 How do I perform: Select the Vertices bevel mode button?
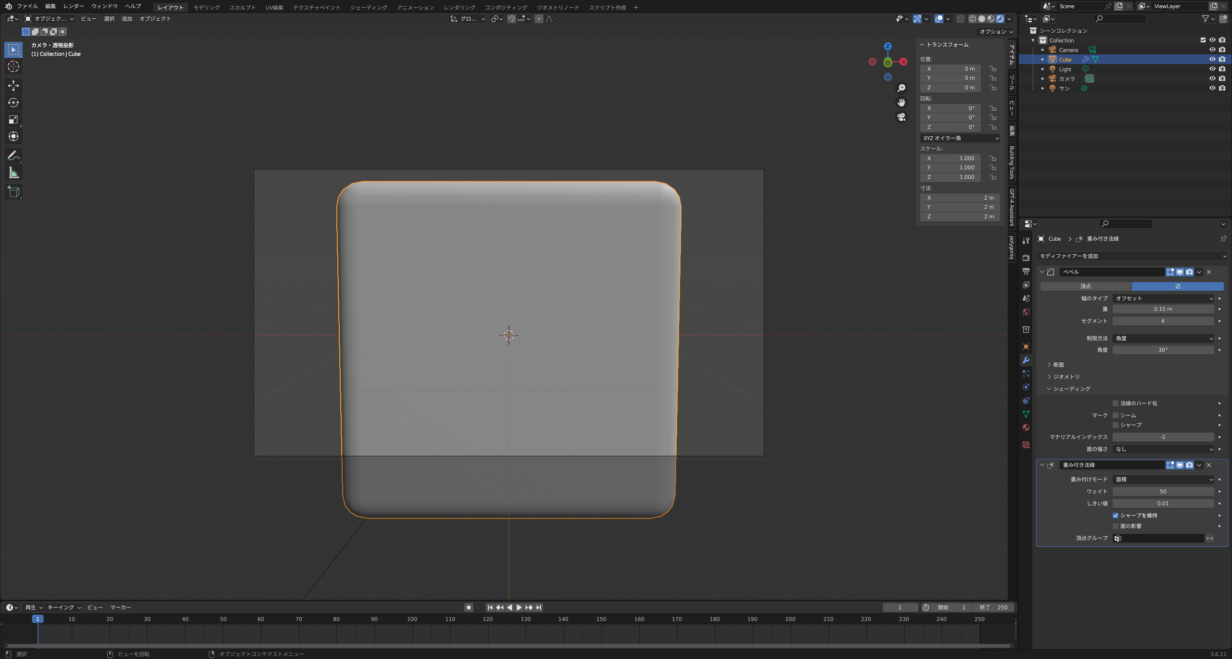pyautogui.click(x=1086, y=286)
